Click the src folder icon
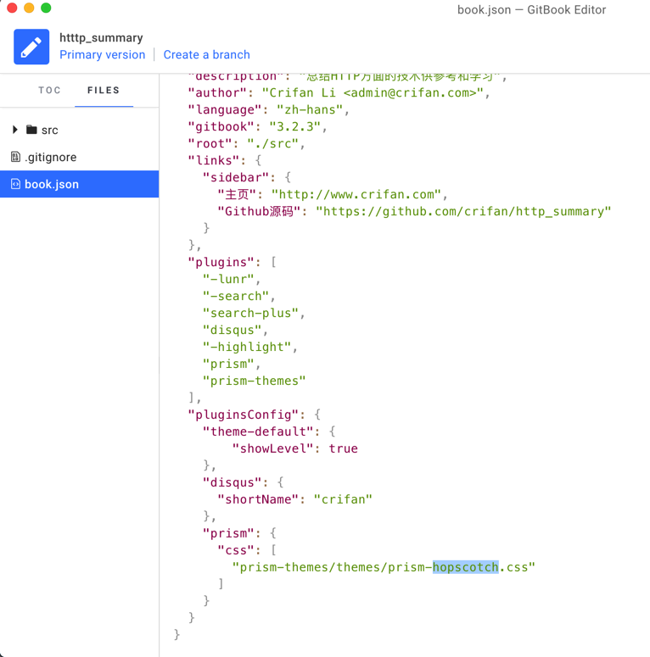The width and height of the screenshot is (650, 657). 31,130
